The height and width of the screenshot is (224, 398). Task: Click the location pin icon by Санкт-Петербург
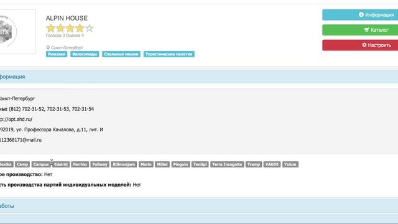(x=48, y=47)
